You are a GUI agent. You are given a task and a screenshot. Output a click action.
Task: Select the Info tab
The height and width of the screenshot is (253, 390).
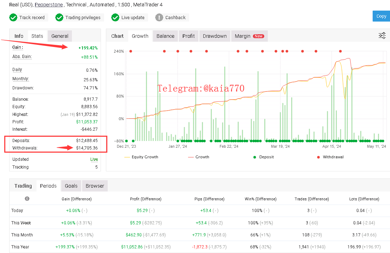pyautogui.click(x=19, y=36)
